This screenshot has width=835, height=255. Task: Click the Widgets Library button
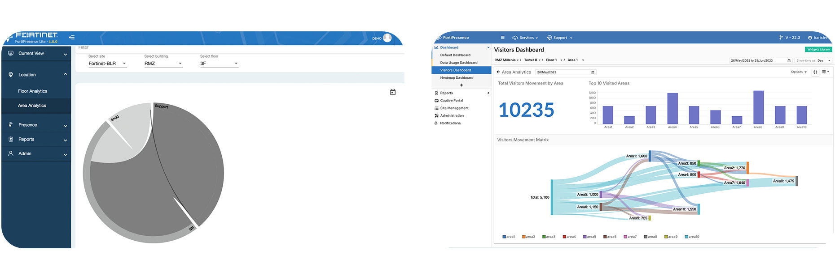pos(818,50)
